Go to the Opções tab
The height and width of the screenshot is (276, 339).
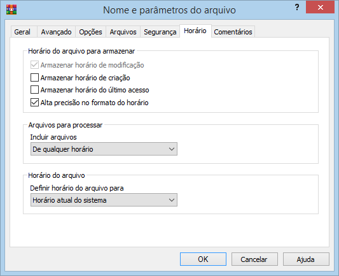pyautogui.click(x=90, y=32)
